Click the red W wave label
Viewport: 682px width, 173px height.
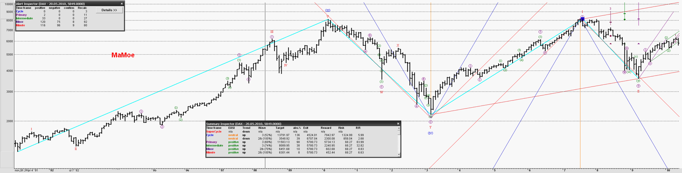[381, 92]
